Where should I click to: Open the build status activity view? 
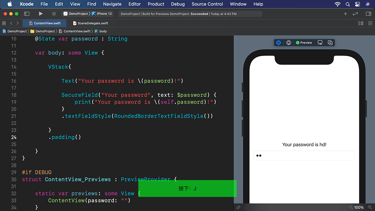point(190,14)
